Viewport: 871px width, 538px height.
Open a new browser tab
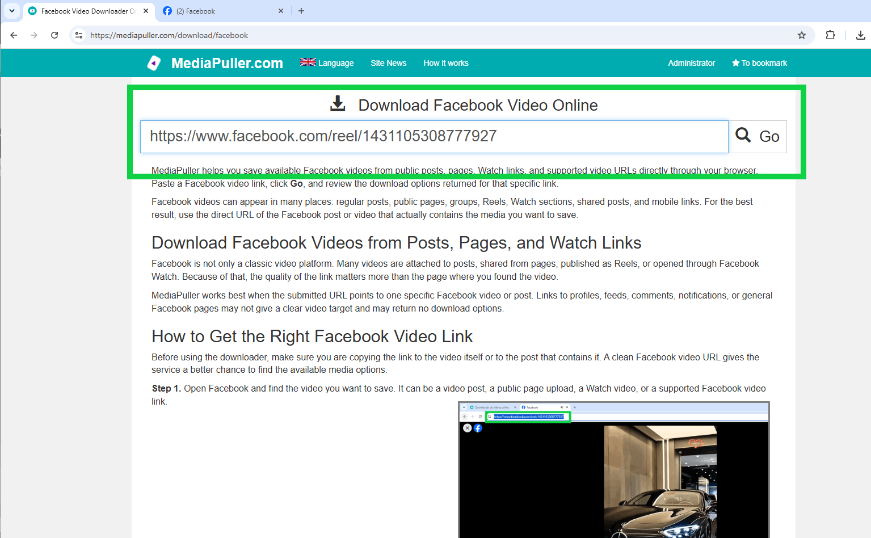point(301,11)
